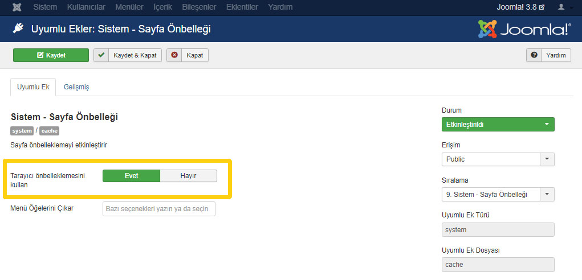
Task: Click the Joomla! brand logo in header
Action: pyautogui.click(x=524, y=29)
